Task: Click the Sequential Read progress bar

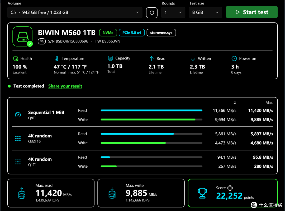Action: point(151,111)
